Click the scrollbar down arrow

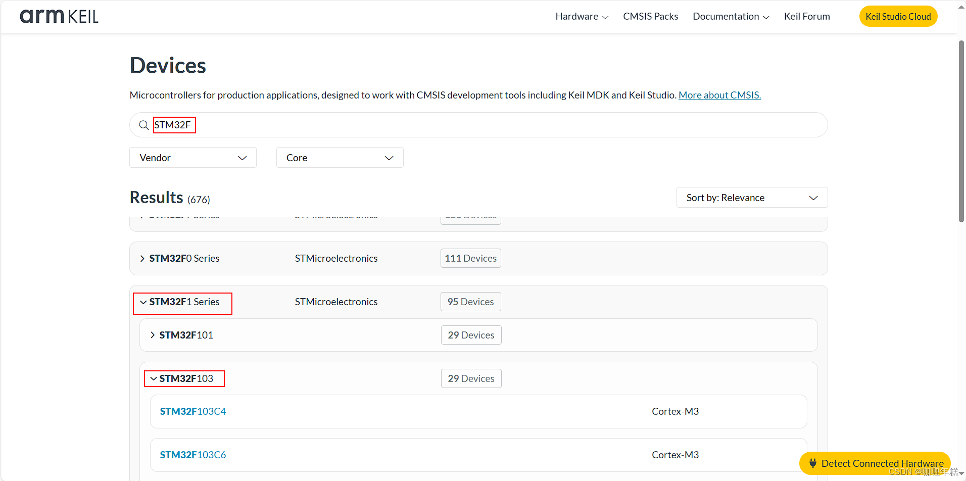[x=961, y=474]
